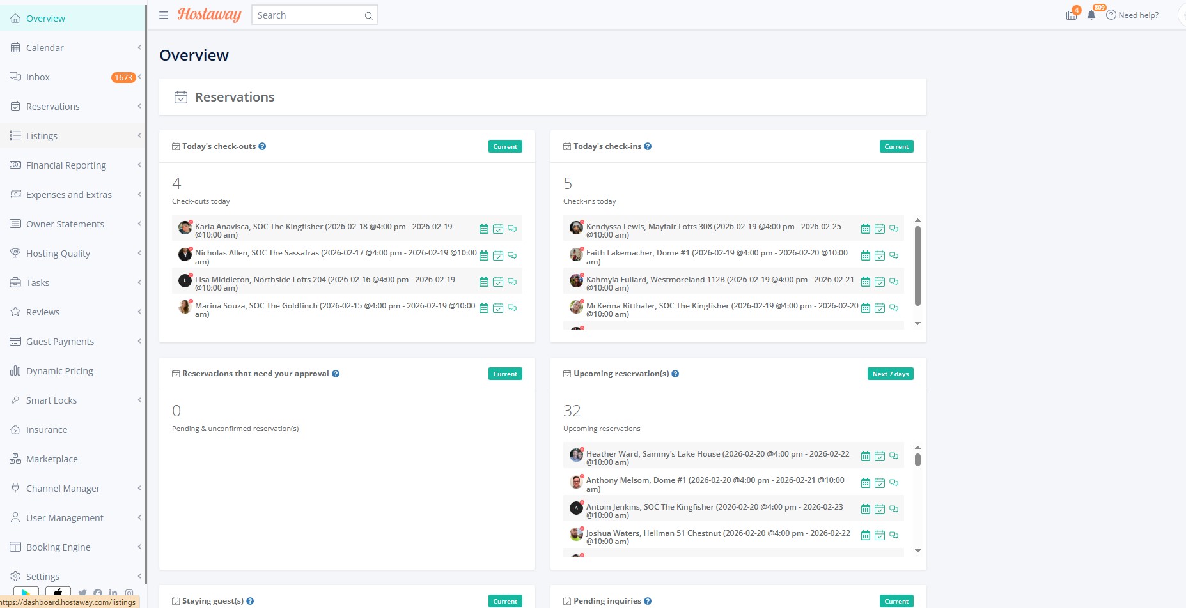Open reservation icon for Faith Lakemacher's row

point(880,255)
